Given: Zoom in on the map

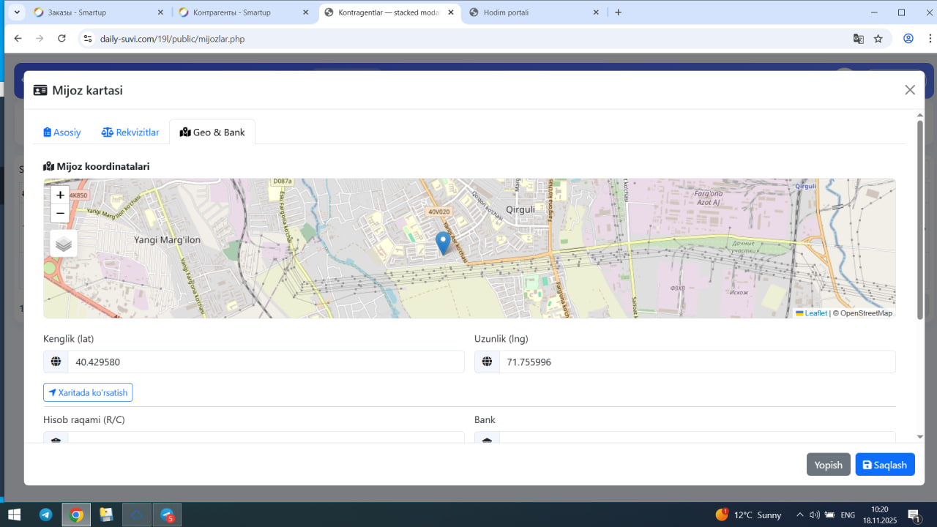Looking at the screenshot, I should click(60, 195).
